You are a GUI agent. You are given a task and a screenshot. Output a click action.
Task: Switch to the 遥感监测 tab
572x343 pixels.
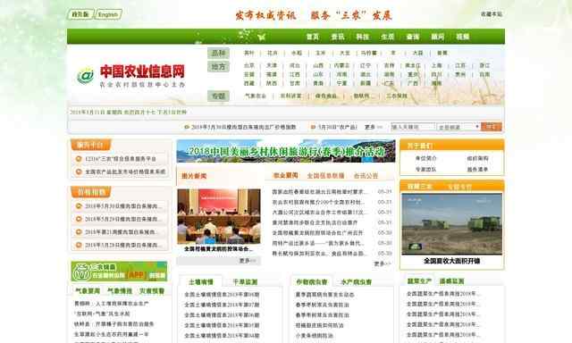click(451, 281)
